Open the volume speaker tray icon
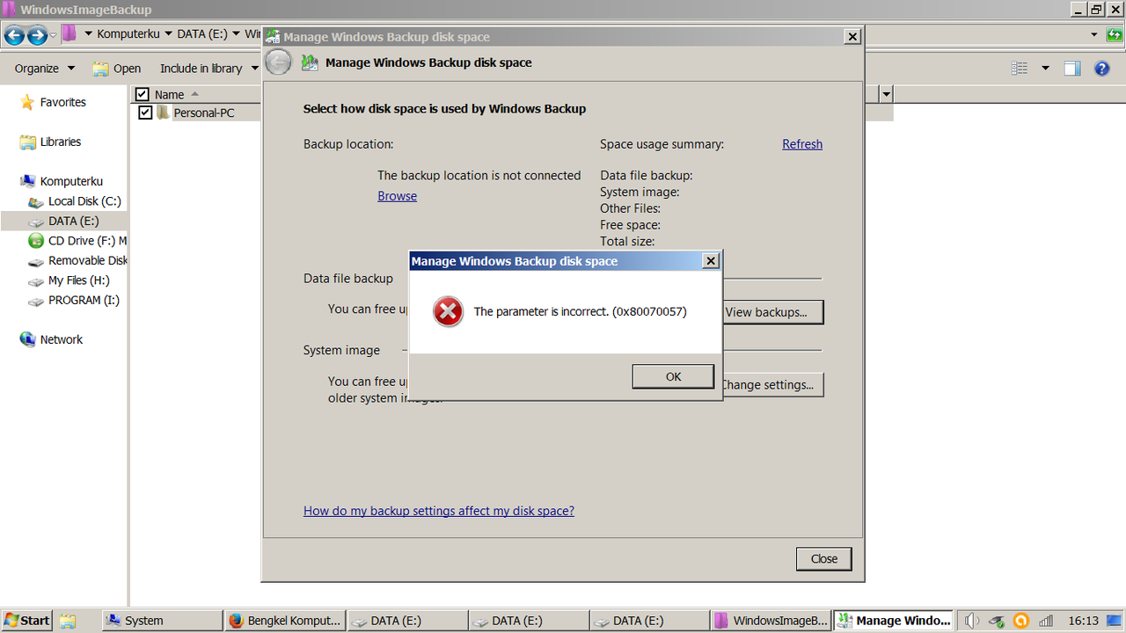This screenshot has height=633, width=1126. (x=972, y=621)
